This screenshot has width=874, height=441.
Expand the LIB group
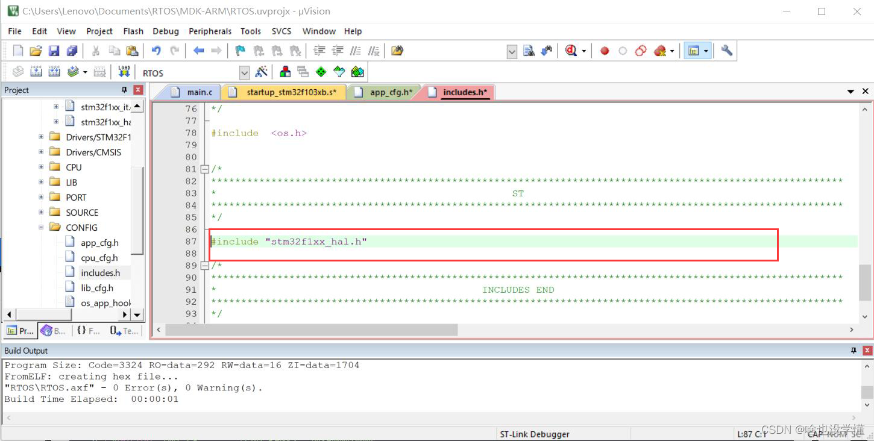[x=41, y=182]
